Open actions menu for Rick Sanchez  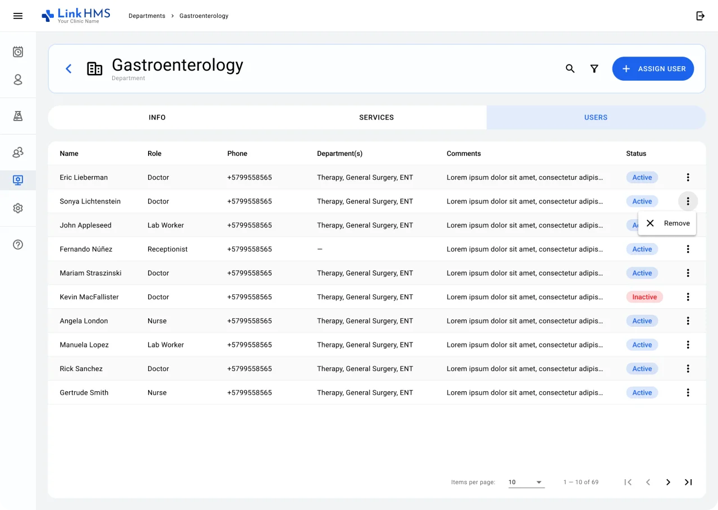688,369
